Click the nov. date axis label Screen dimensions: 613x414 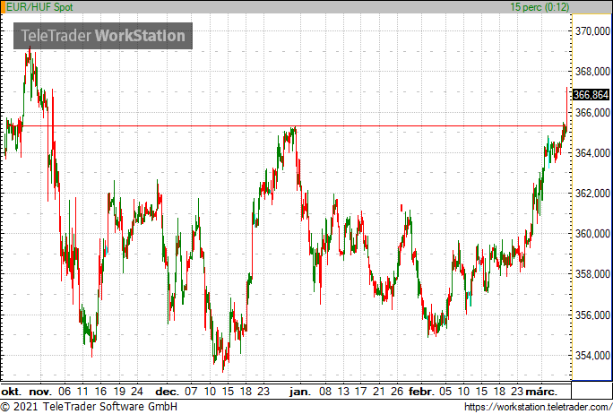[x=40, y=392]
